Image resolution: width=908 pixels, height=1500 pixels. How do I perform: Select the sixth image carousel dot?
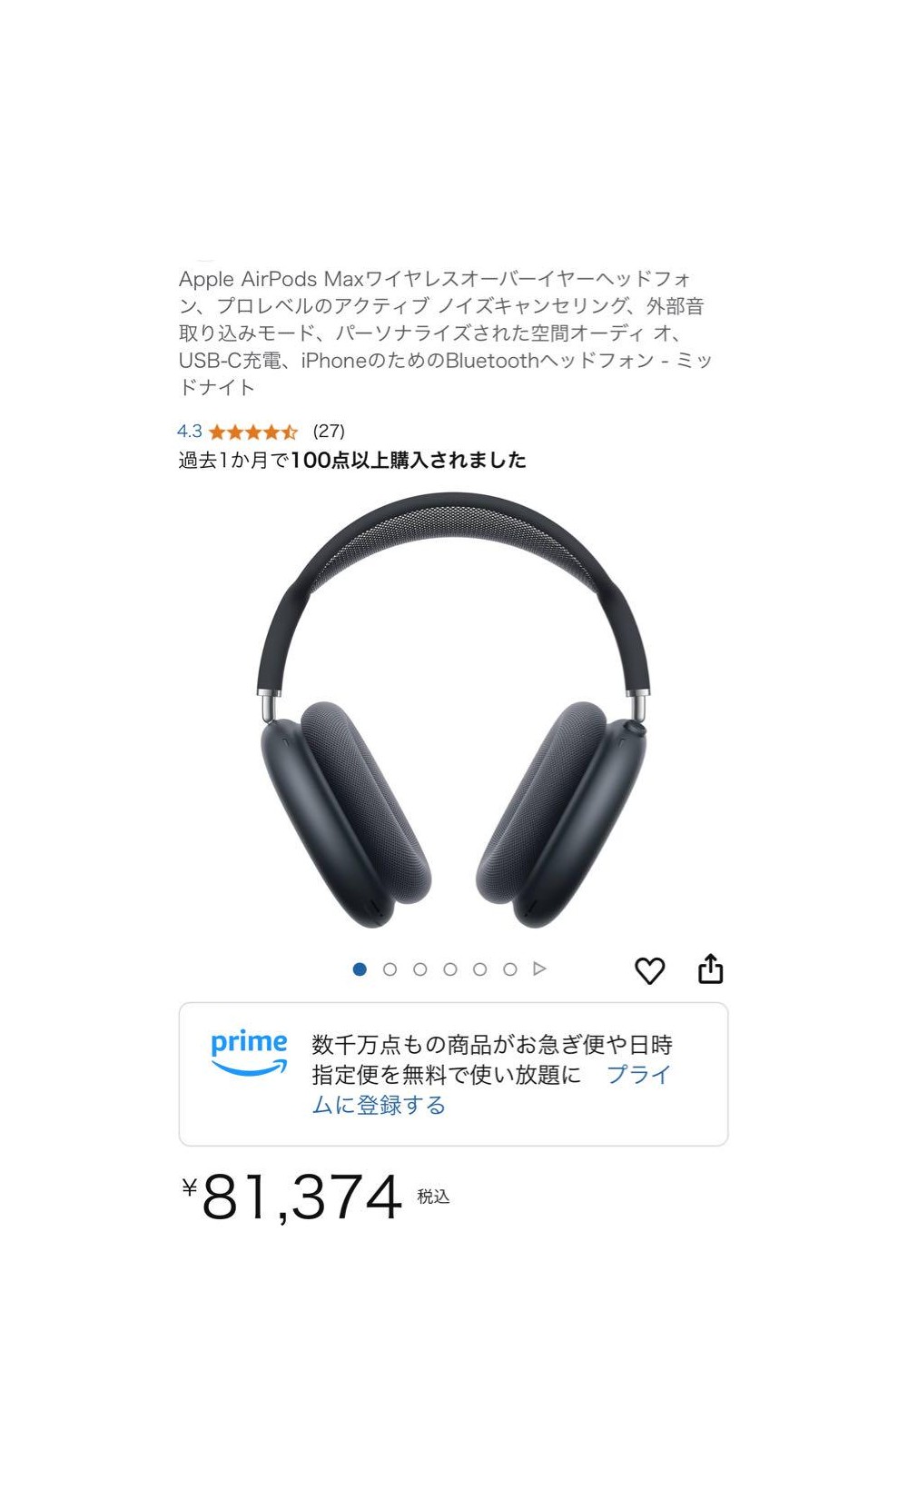(x=509, y=969)
